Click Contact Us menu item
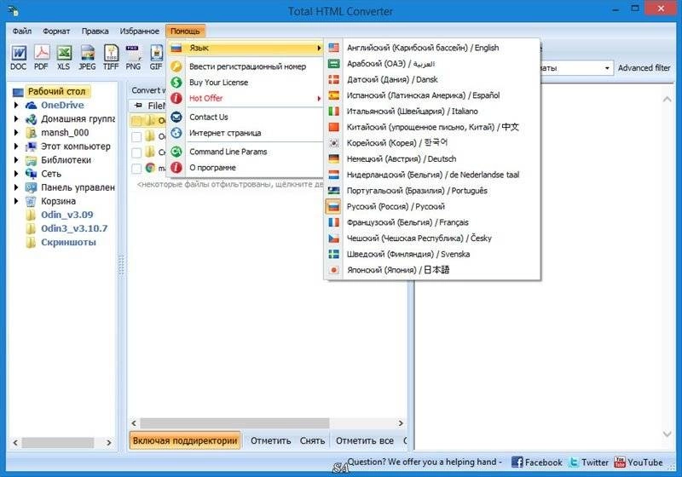 pyautogui.click(x=246, y=117)
